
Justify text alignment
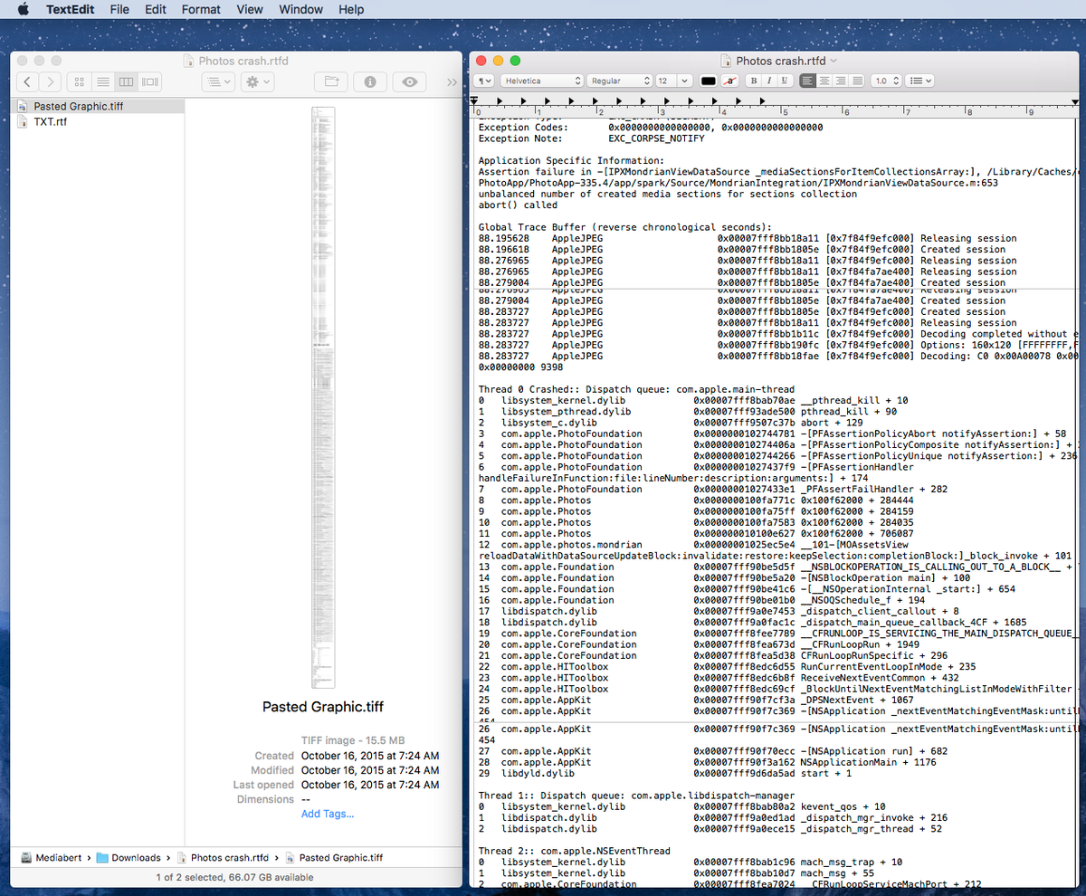pos(856,81)
